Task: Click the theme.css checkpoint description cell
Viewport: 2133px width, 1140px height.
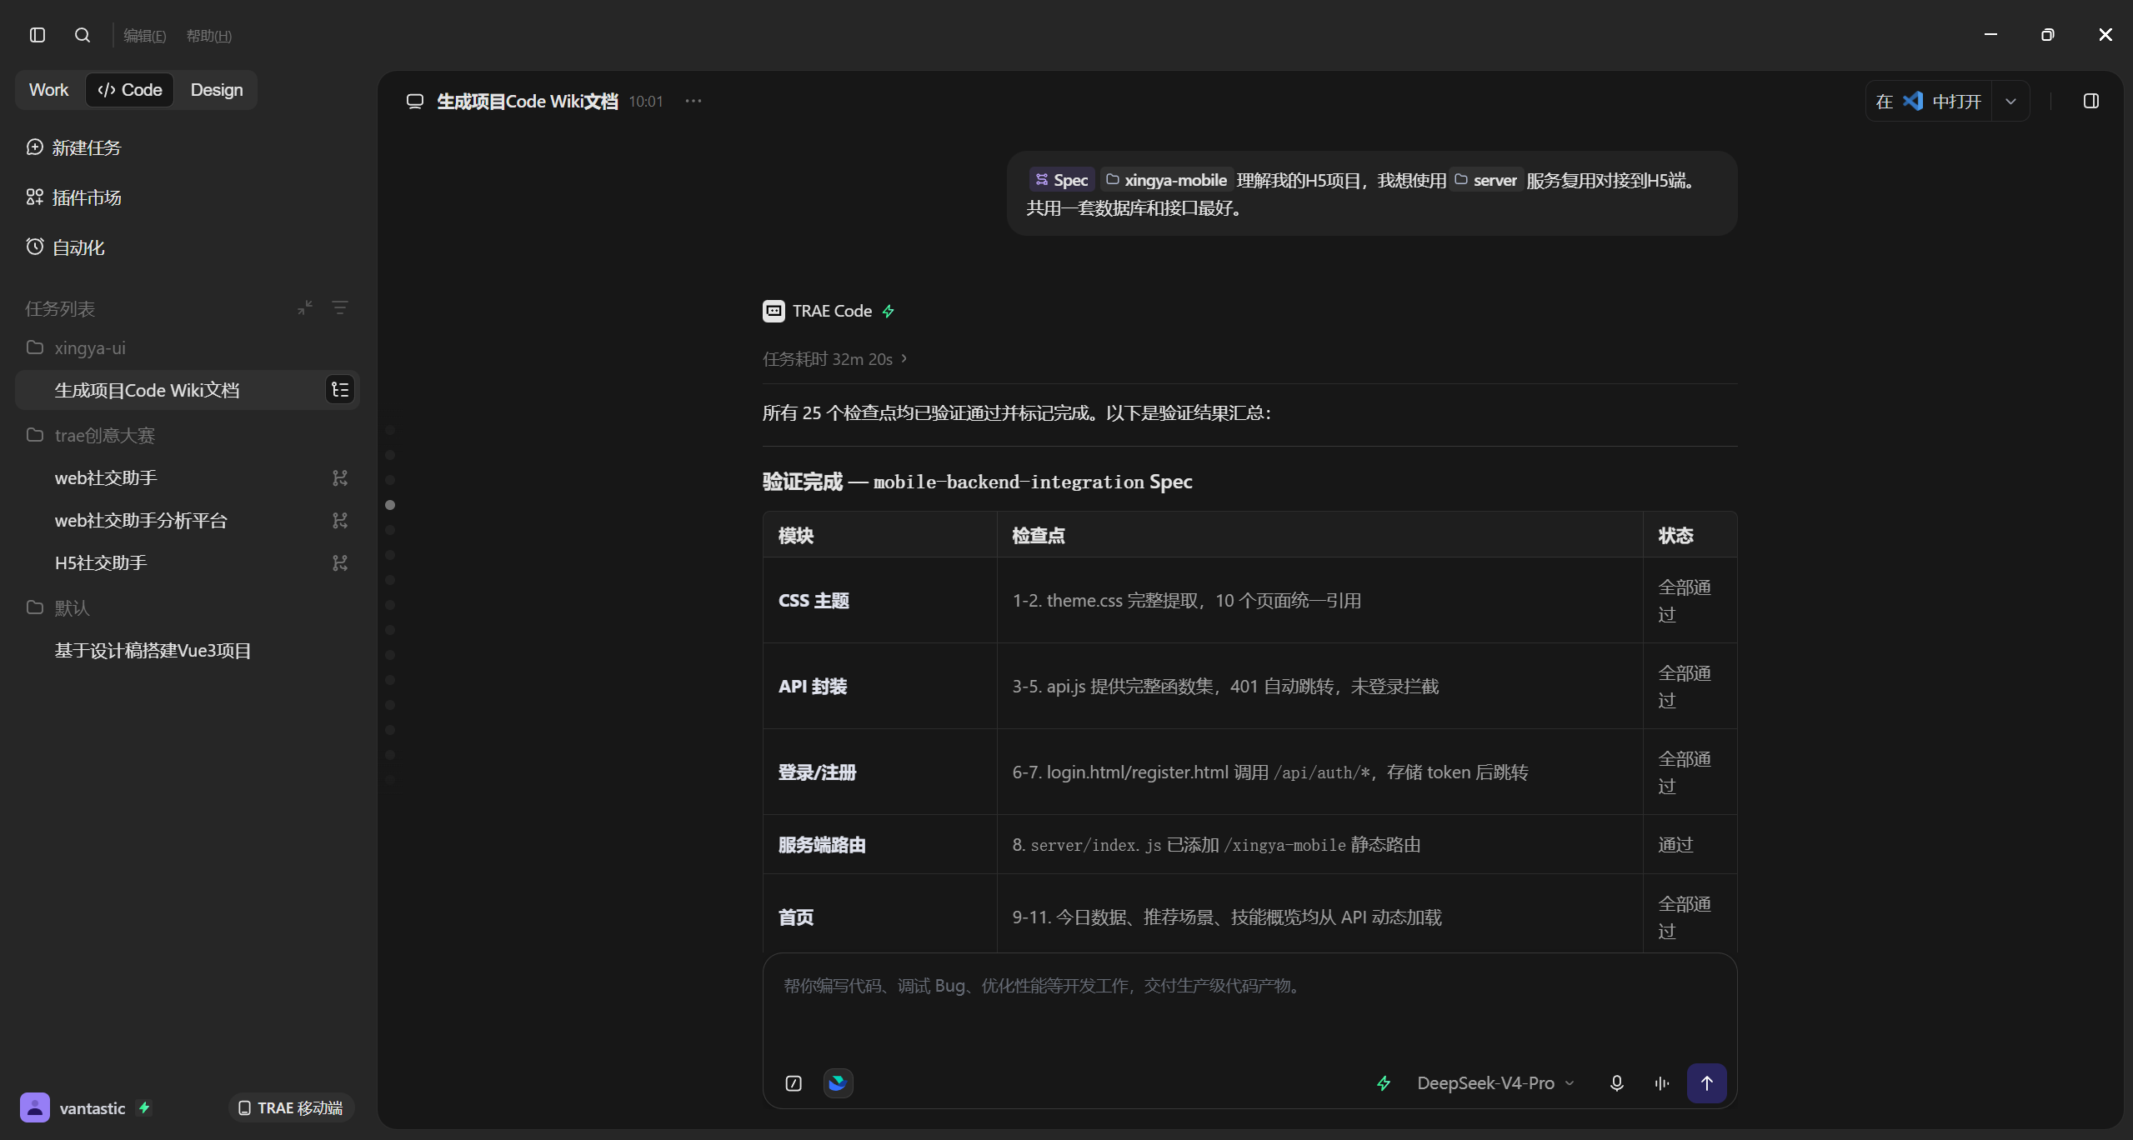Action: tap(1320, 600)
